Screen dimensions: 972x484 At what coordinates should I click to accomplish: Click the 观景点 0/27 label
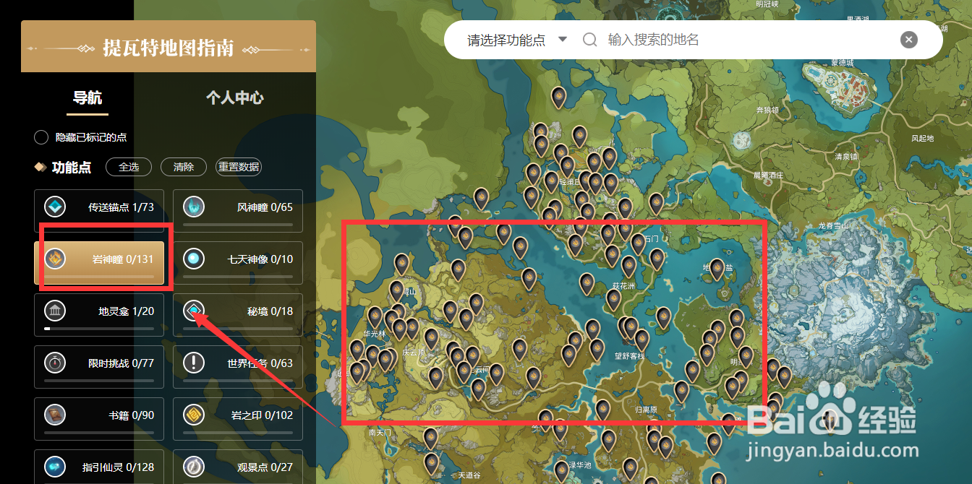click(265, 467)
